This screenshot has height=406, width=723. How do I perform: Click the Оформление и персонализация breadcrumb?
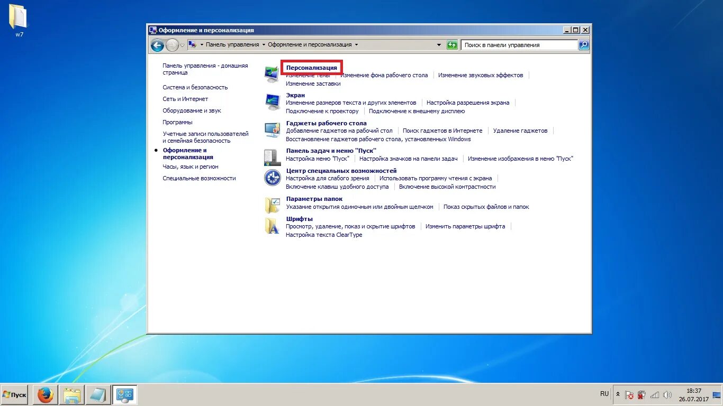[310, 45]
